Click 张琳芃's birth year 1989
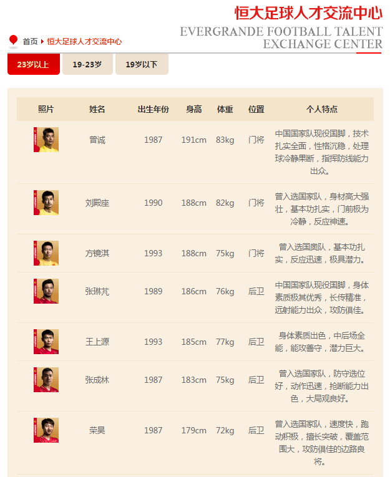This screenshot has width=390, height=477. pos(153,291)
